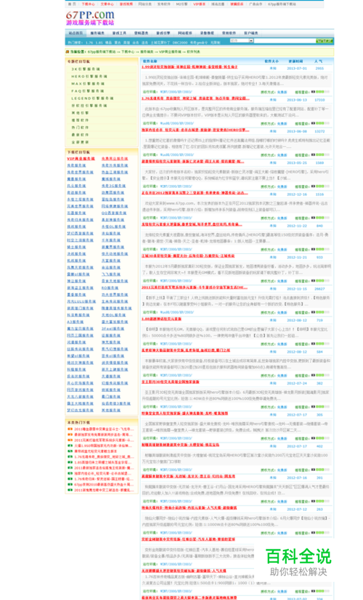The image size is (363, 600).
Task: Click hot search keyword 1.85
Action: pyautogui.click(x=99, y=43)
